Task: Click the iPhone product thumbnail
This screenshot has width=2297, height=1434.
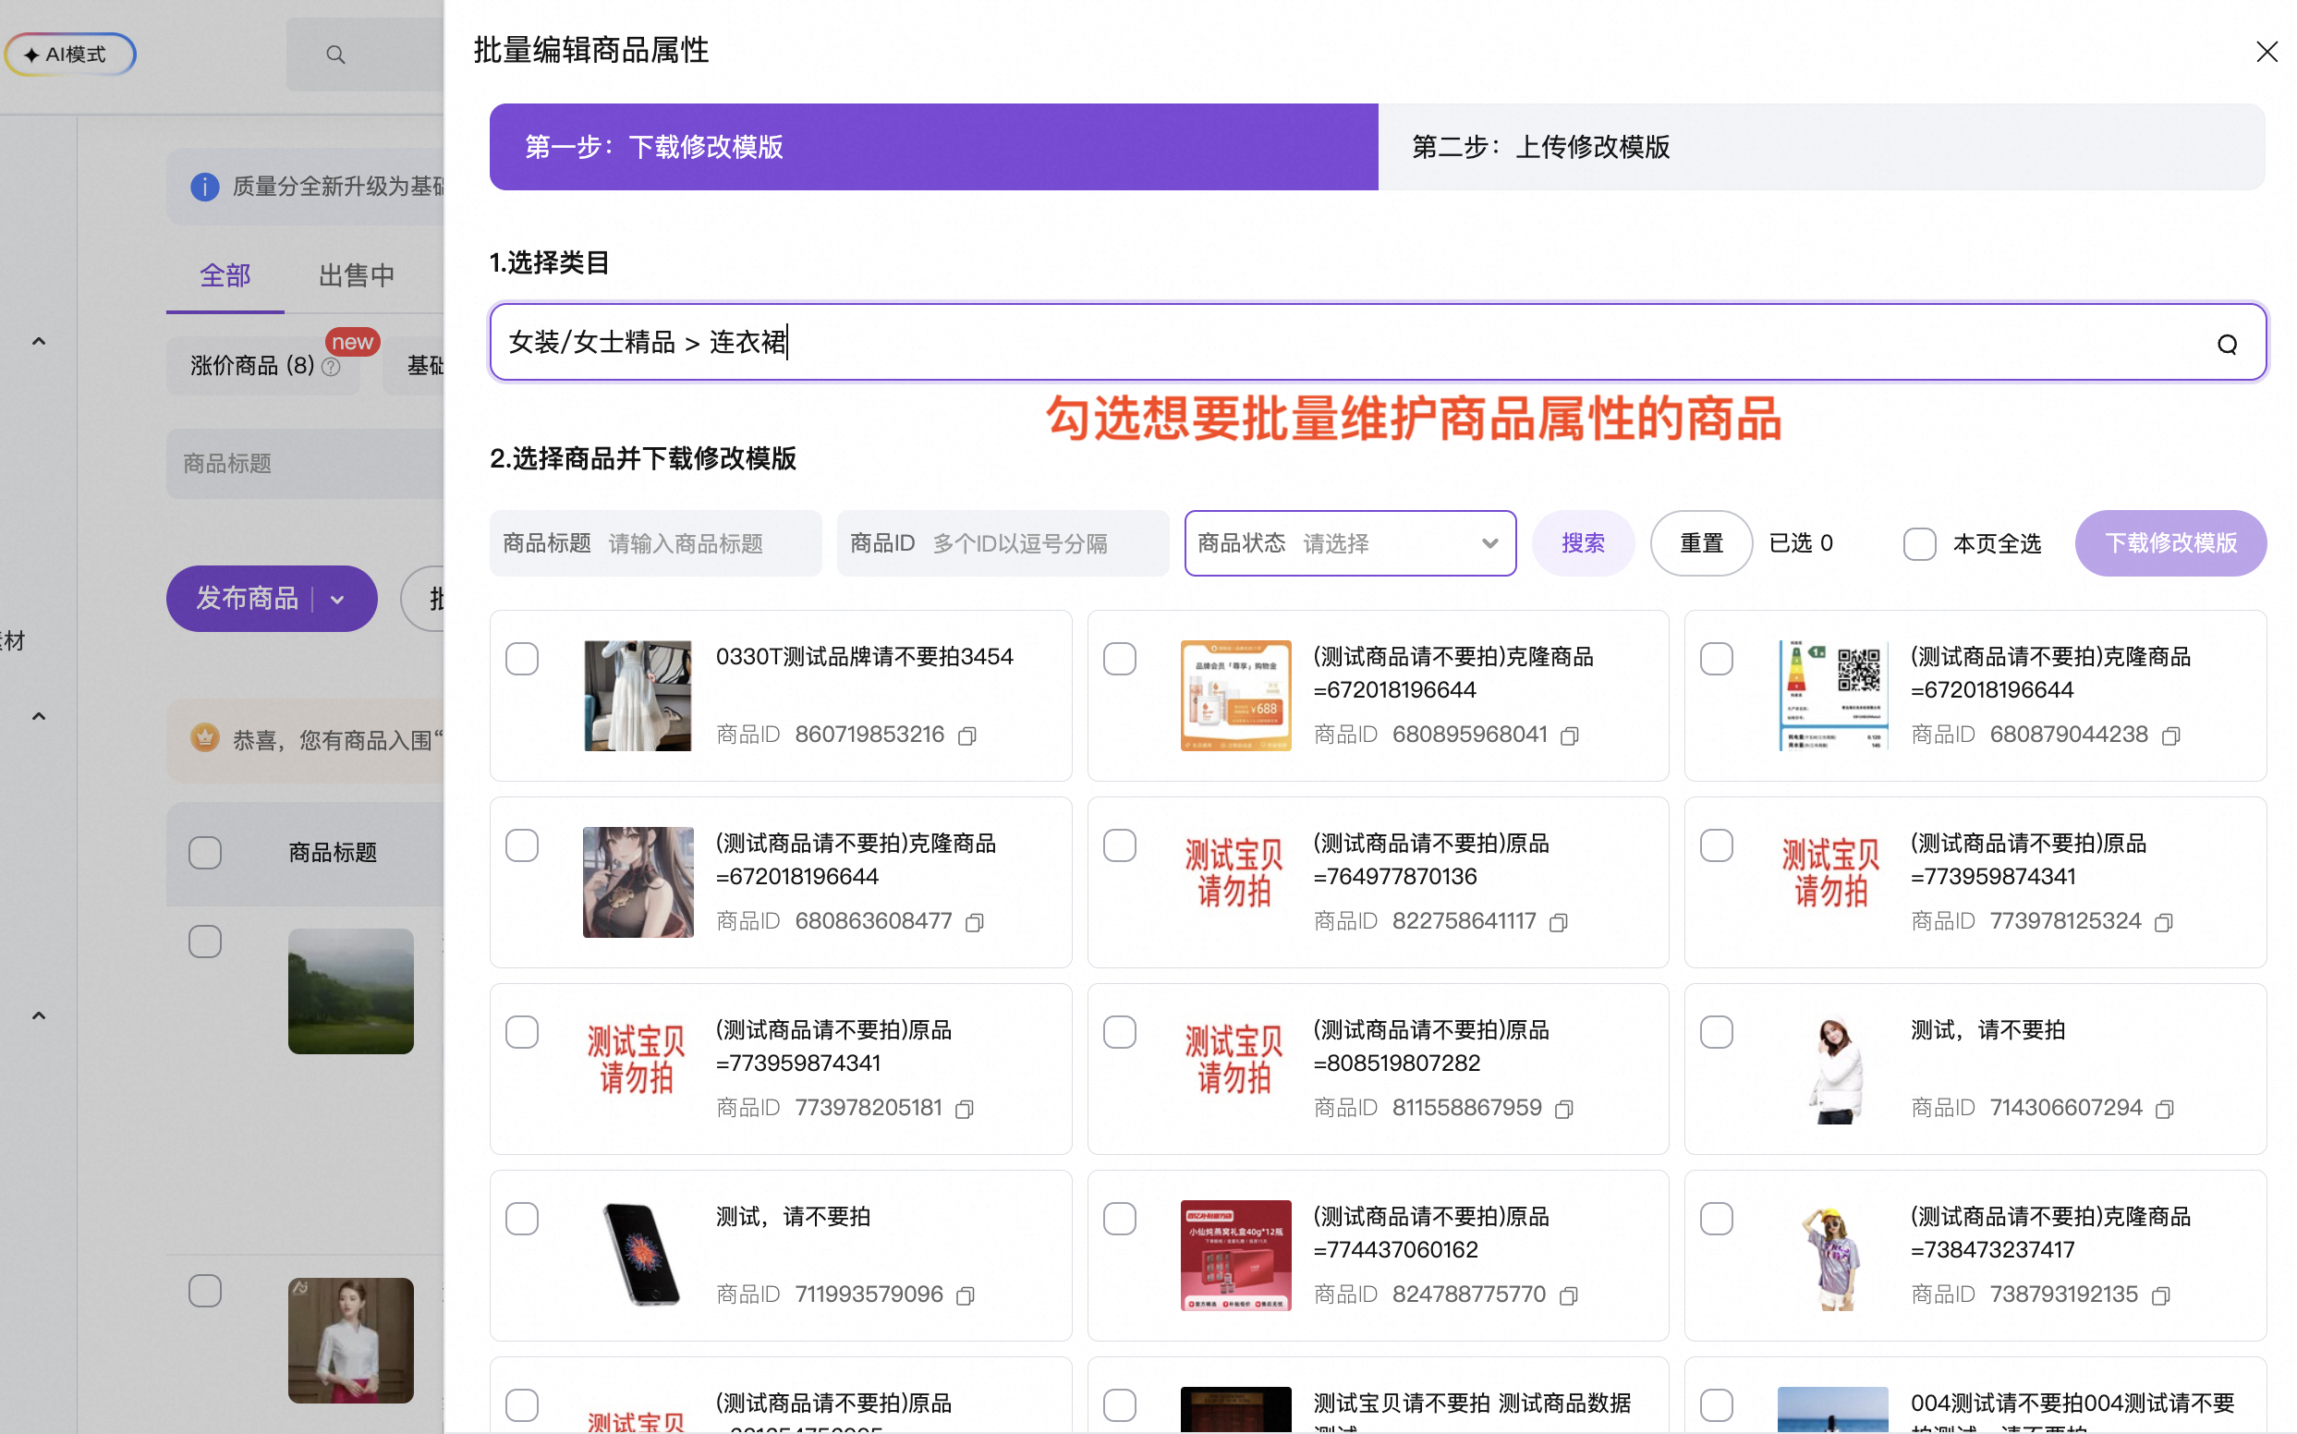Action: click(638, 1256)
